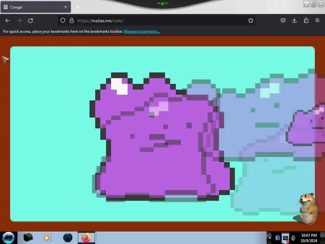Open the Windows Start menu
The width and height of the screenshot is (325, 244).
[8, 238]
